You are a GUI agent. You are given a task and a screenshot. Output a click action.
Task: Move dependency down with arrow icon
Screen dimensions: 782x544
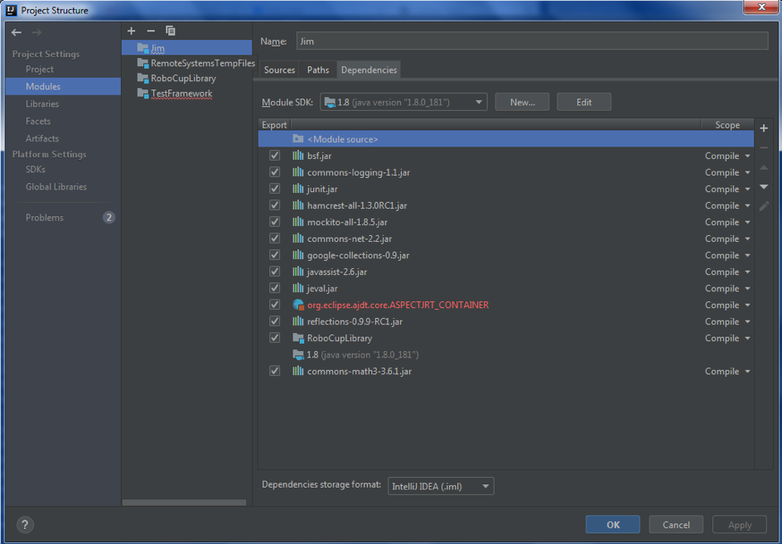pos(764,187)
